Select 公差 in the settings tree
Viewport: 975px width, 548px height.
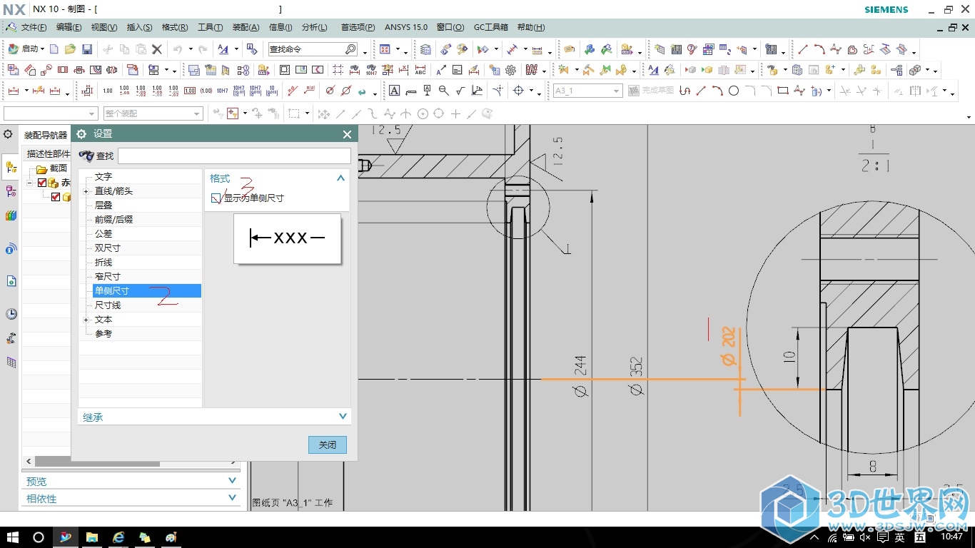point(103,233)
